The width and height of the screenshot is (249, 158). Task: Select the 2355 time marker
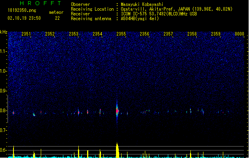[x=121, y=34]
